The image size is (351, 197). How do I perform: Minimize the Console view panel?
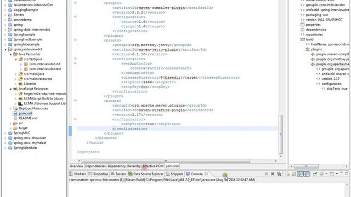(342, 173)
